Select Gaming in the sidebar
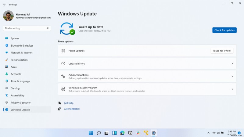The width and height of the screenshot is (244, 137). click(x=27, y=88)
